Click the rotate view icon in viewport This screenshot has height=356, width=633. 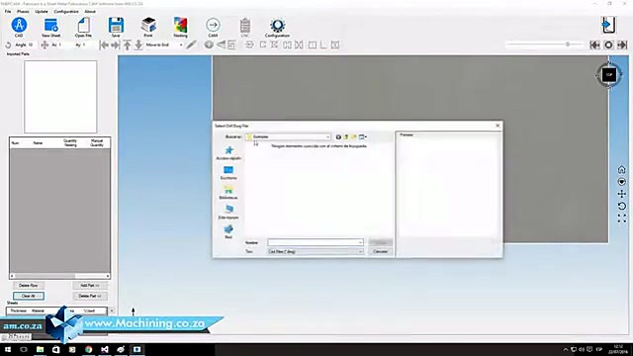[622, 207]
